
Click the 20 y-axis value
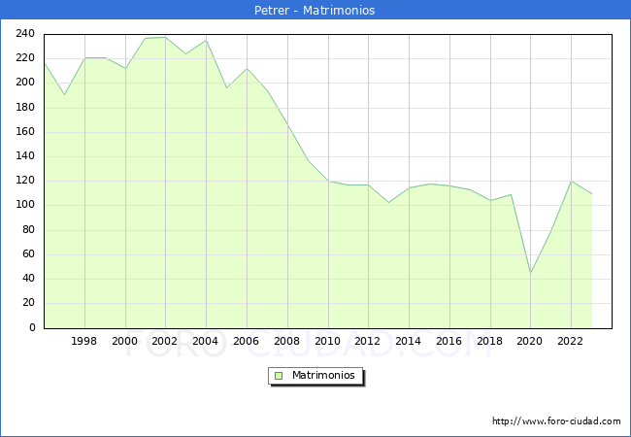click(28, 303)
